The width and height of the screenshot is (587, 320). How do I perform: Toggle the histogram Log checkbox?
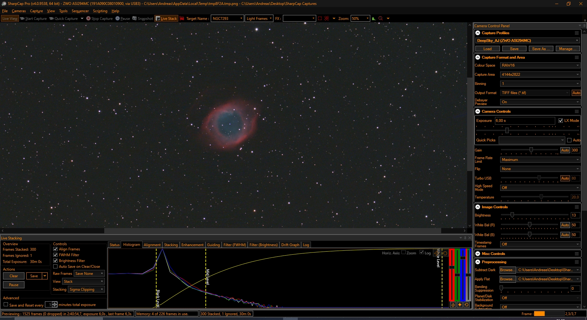(x=422, y=252)
